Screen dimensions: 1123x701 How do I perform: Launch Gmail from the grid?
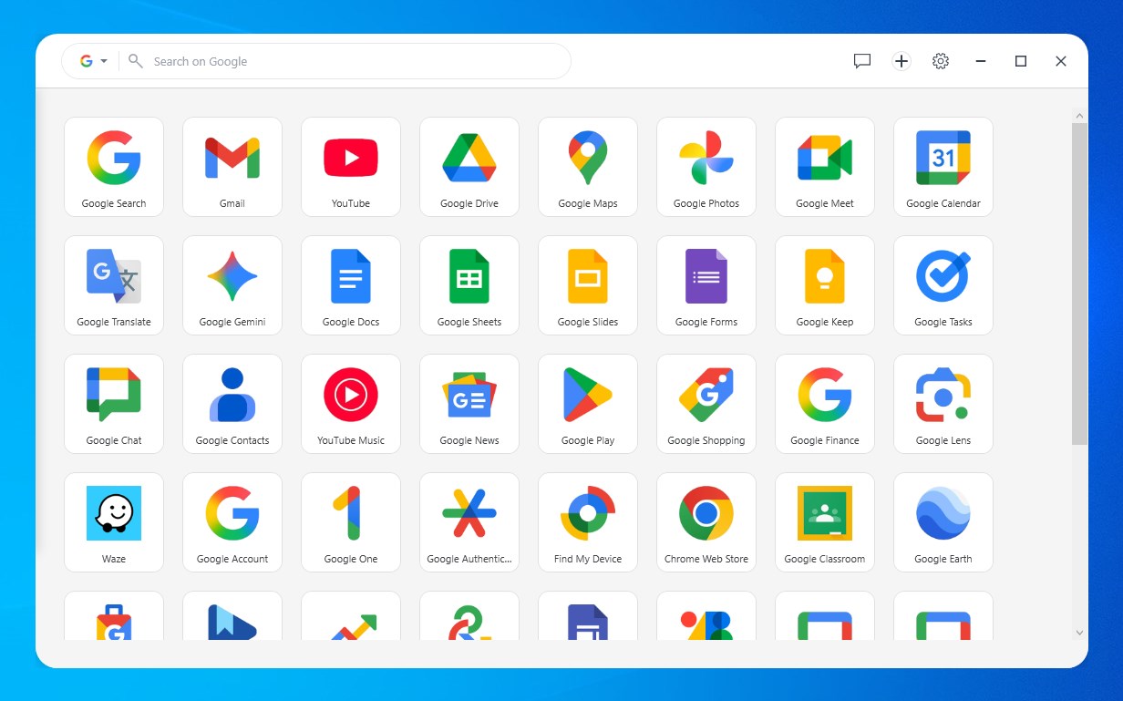tap(232, 167)
